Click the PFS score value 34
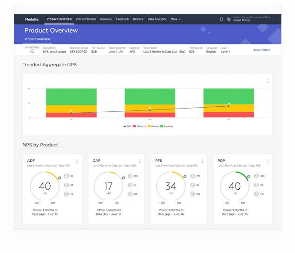This screenshot has width=295, height=253. click(170, 186)
